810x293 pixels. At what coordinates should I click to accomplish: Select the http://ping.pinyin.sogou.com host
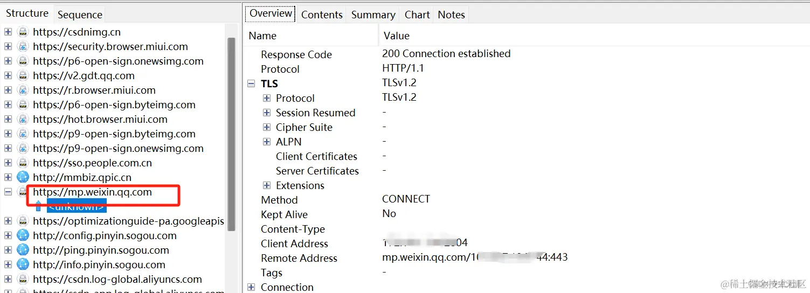[x=101, y=250]
